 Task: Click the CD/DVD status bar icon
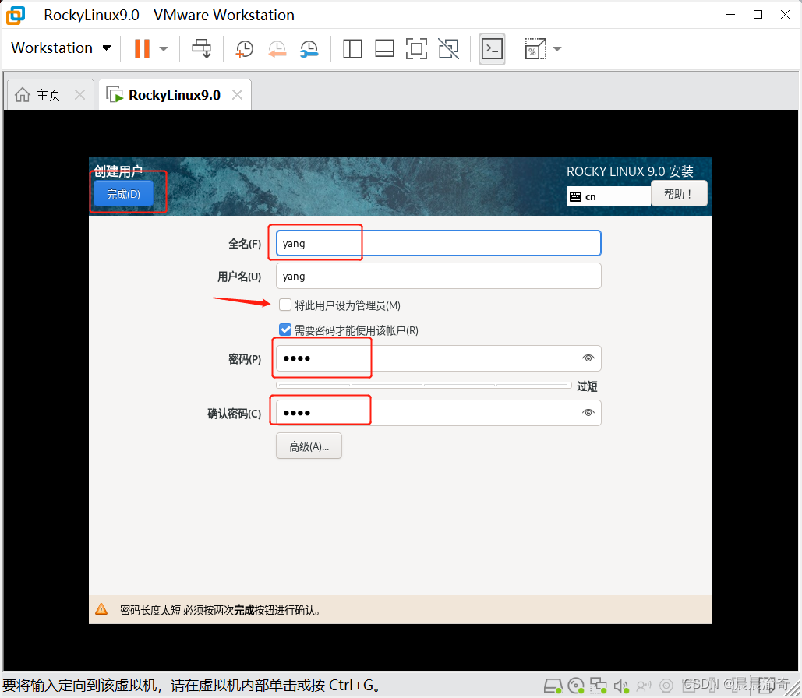[x=576, y=686]
